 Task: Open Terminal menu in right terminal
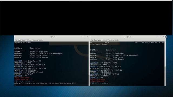[111, 40]
